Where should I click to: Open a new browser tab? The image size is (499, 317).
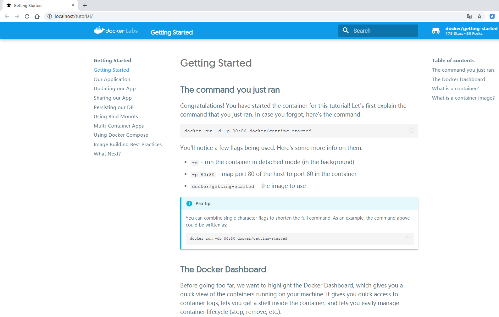pyautogui.click(x=85, y=5)
